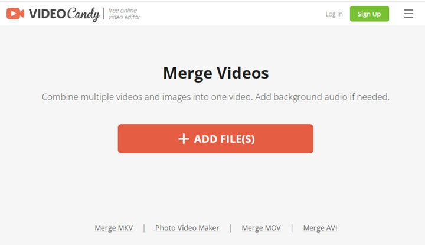Screen dimensions: 425x245
Task: Click the 'Add background audio if needed' sentence
Action: click(322, 97)
